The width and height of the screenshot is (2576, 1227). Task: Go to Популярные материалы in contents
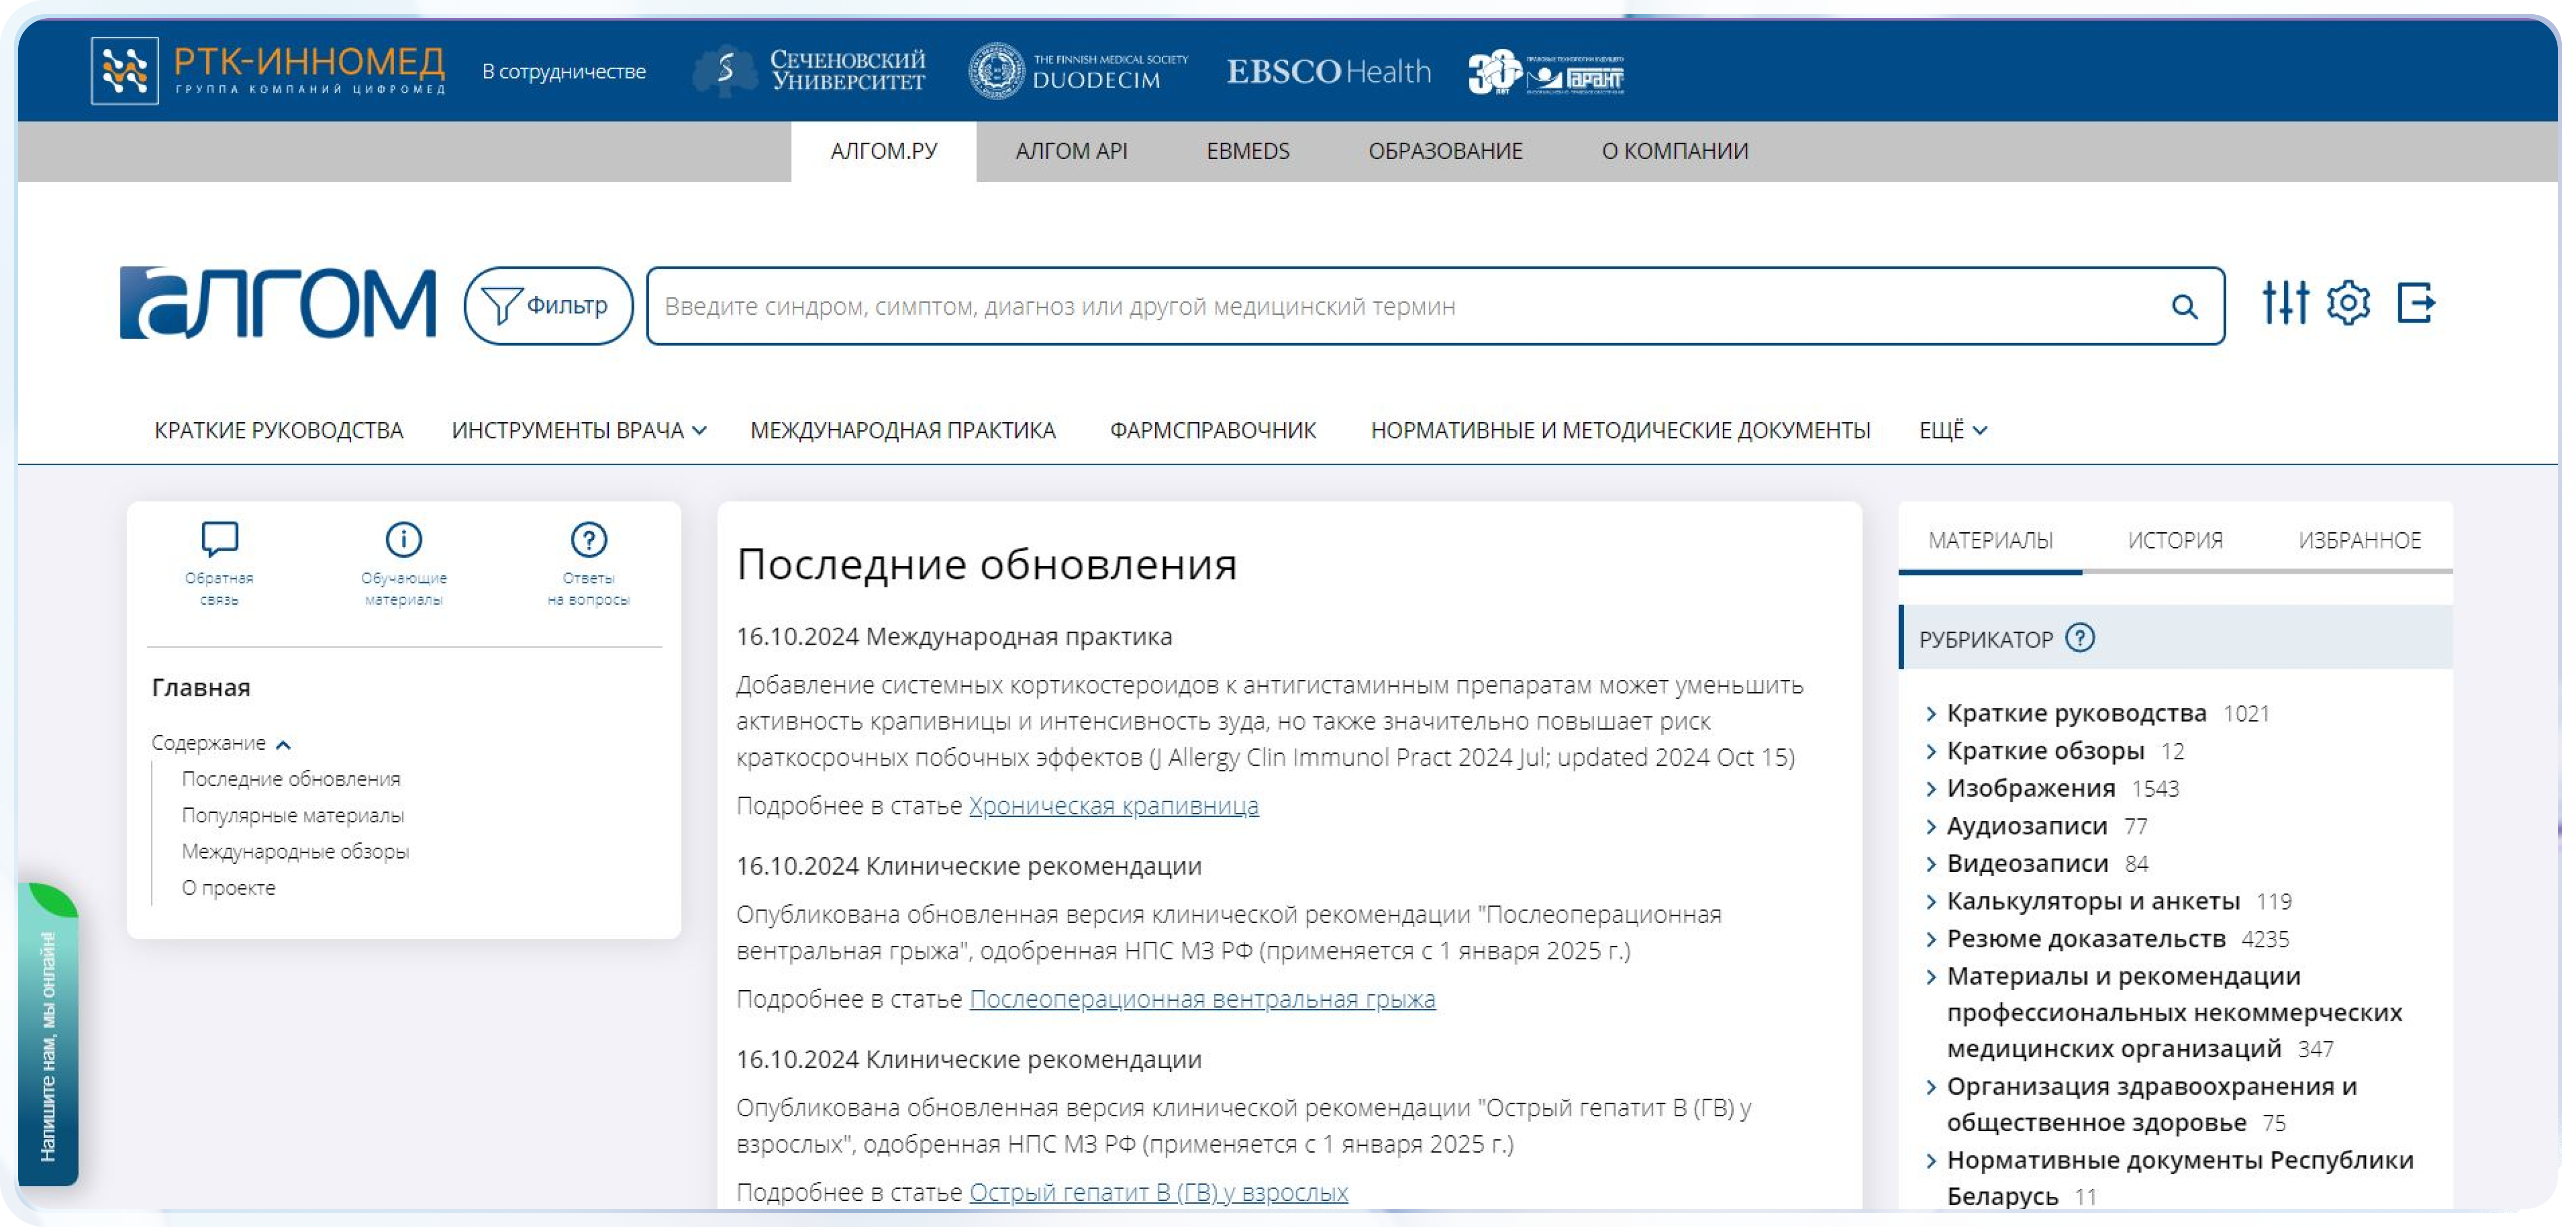click(x=293, y=815)
